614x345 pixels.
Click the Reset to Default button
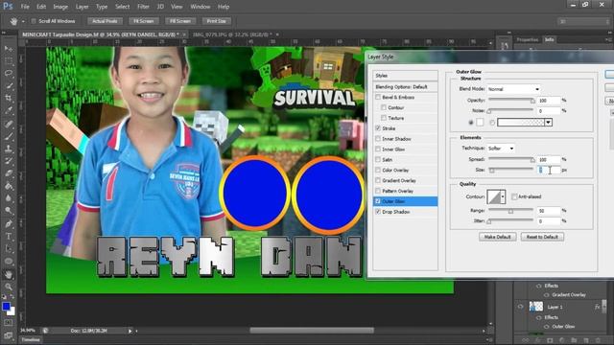(542, 237)
